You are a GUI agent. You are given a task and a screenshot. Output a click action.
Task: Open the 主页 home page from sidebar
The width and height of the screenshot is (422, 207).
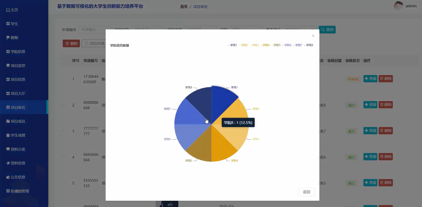12,10
